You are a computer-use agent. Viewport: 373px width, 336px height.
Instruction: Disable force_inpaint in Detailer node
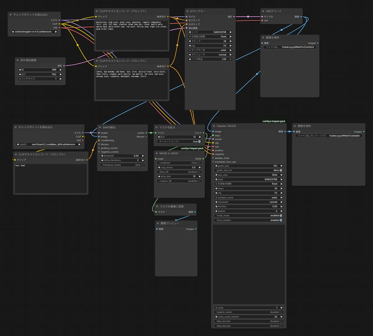click(249, 220)
